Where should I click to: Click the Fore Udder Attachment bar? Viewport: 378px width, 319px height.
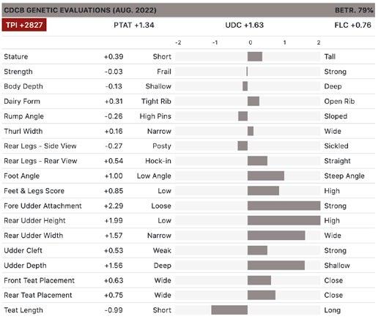click(x=284, y=206)
